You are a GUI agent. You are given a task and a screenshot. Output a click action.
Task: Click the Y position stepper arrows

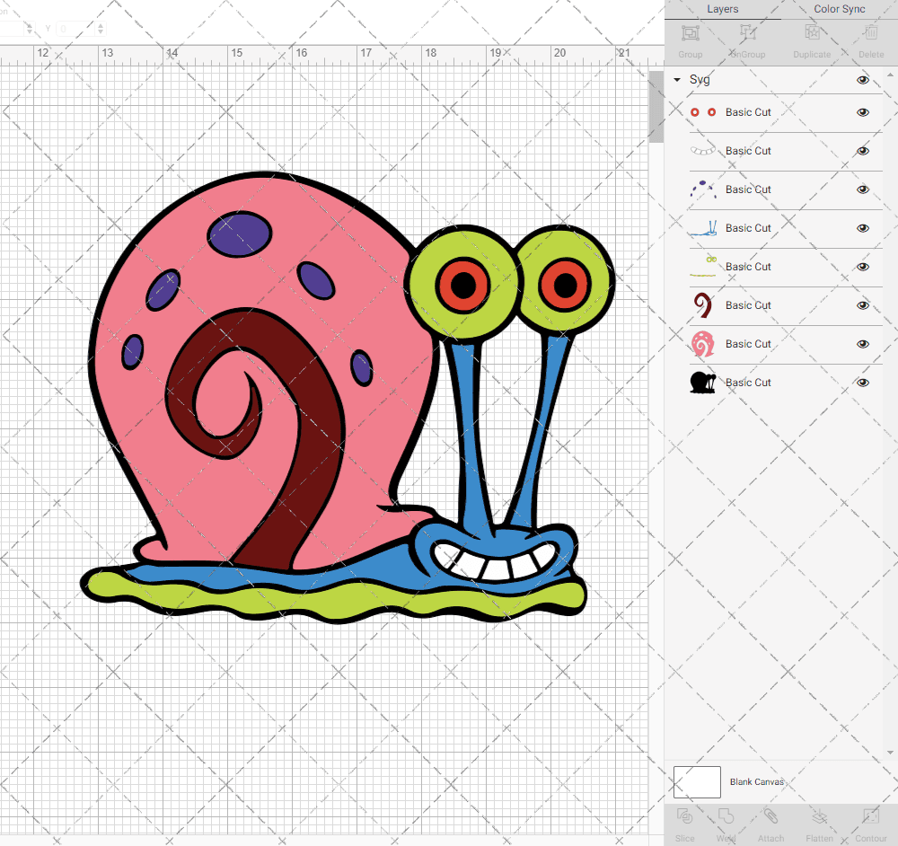(x=101, y=29)
